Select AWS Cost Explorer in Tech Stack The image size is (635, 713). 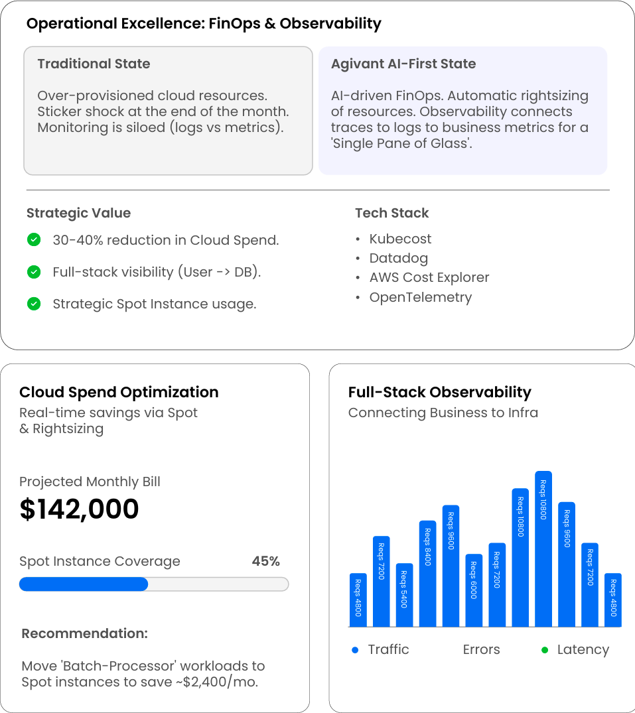429,277
